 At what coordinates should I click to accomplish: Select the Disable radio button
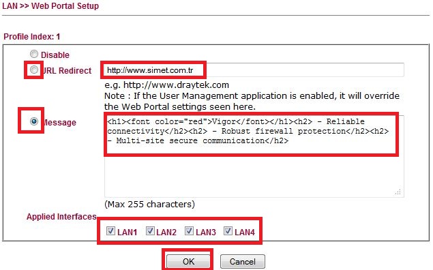pos(34,54)
